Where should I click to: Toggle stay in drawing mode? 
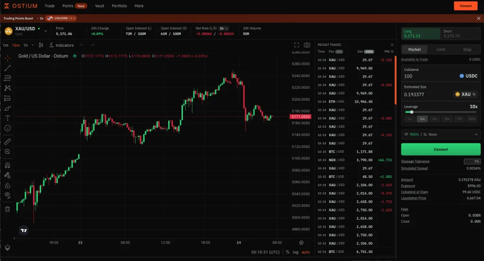click(8, 175)
